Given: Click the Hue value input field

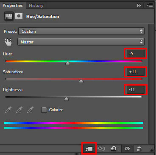Looking at the screenshot, I should [x=136, y=54].
